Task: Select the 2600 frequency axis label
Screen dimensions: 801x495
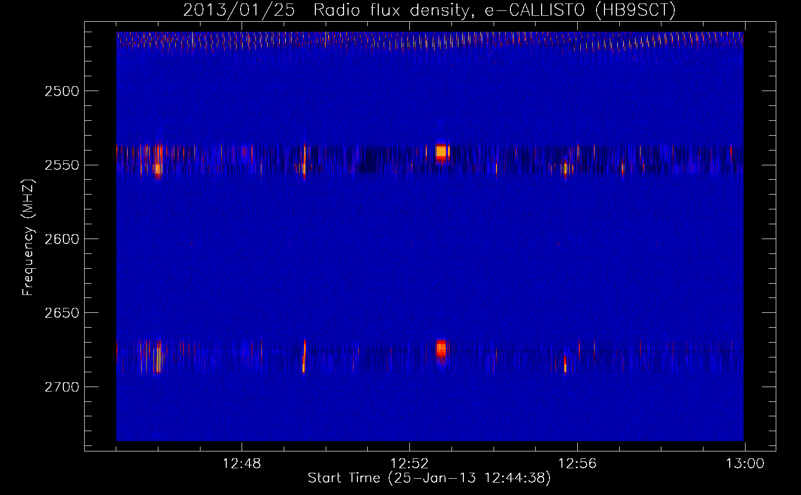Action: [62, 239]
